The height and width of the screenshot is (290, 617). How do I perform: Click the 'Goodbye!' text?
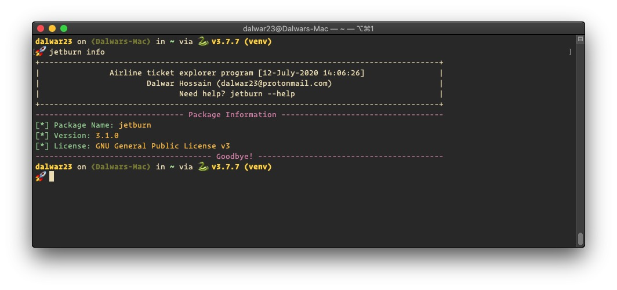coord(234,156)
